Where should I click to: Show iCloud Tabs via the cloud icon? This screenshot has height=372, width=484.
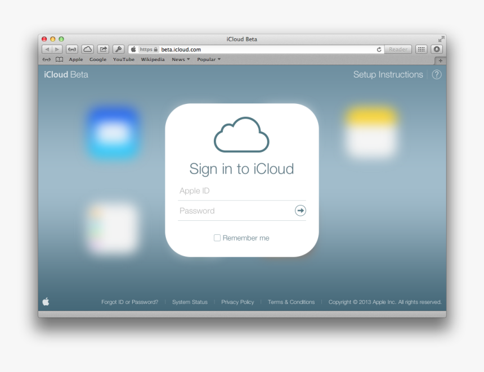[x=87, y=49]
